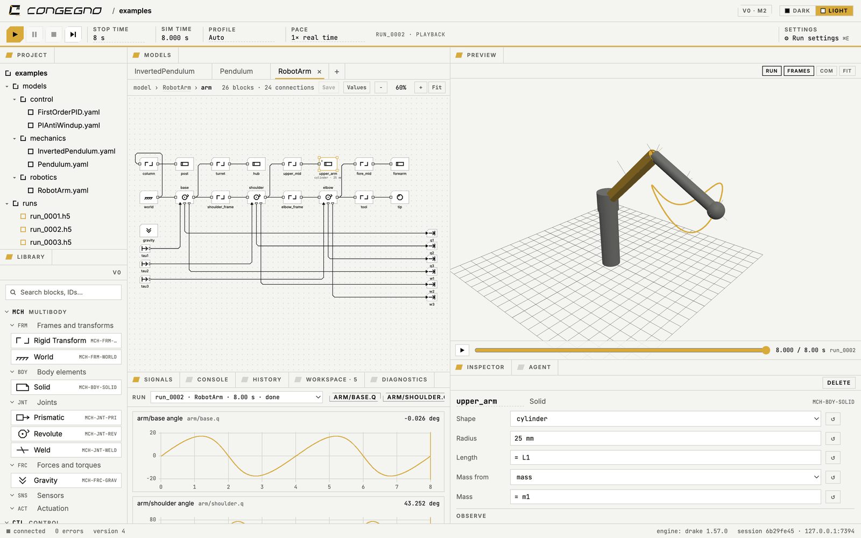The height and width of the screenshot is (538, 861).
Task: Toggle the COM overlay in preview
Action: 827,71
